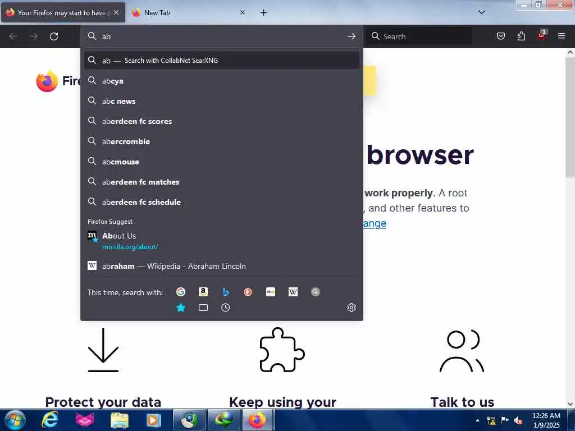
Task: Click the 'Protect your data' heading
Action: coord(103,402)
